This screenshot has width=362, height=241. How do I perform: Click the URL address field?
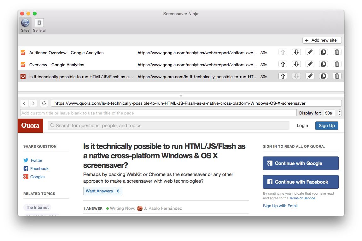tap(196, 103)
